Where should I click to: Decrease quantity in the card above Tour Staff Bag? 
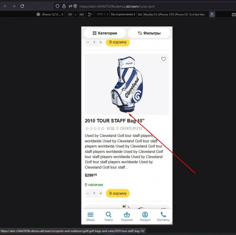(x=88, y=42)
